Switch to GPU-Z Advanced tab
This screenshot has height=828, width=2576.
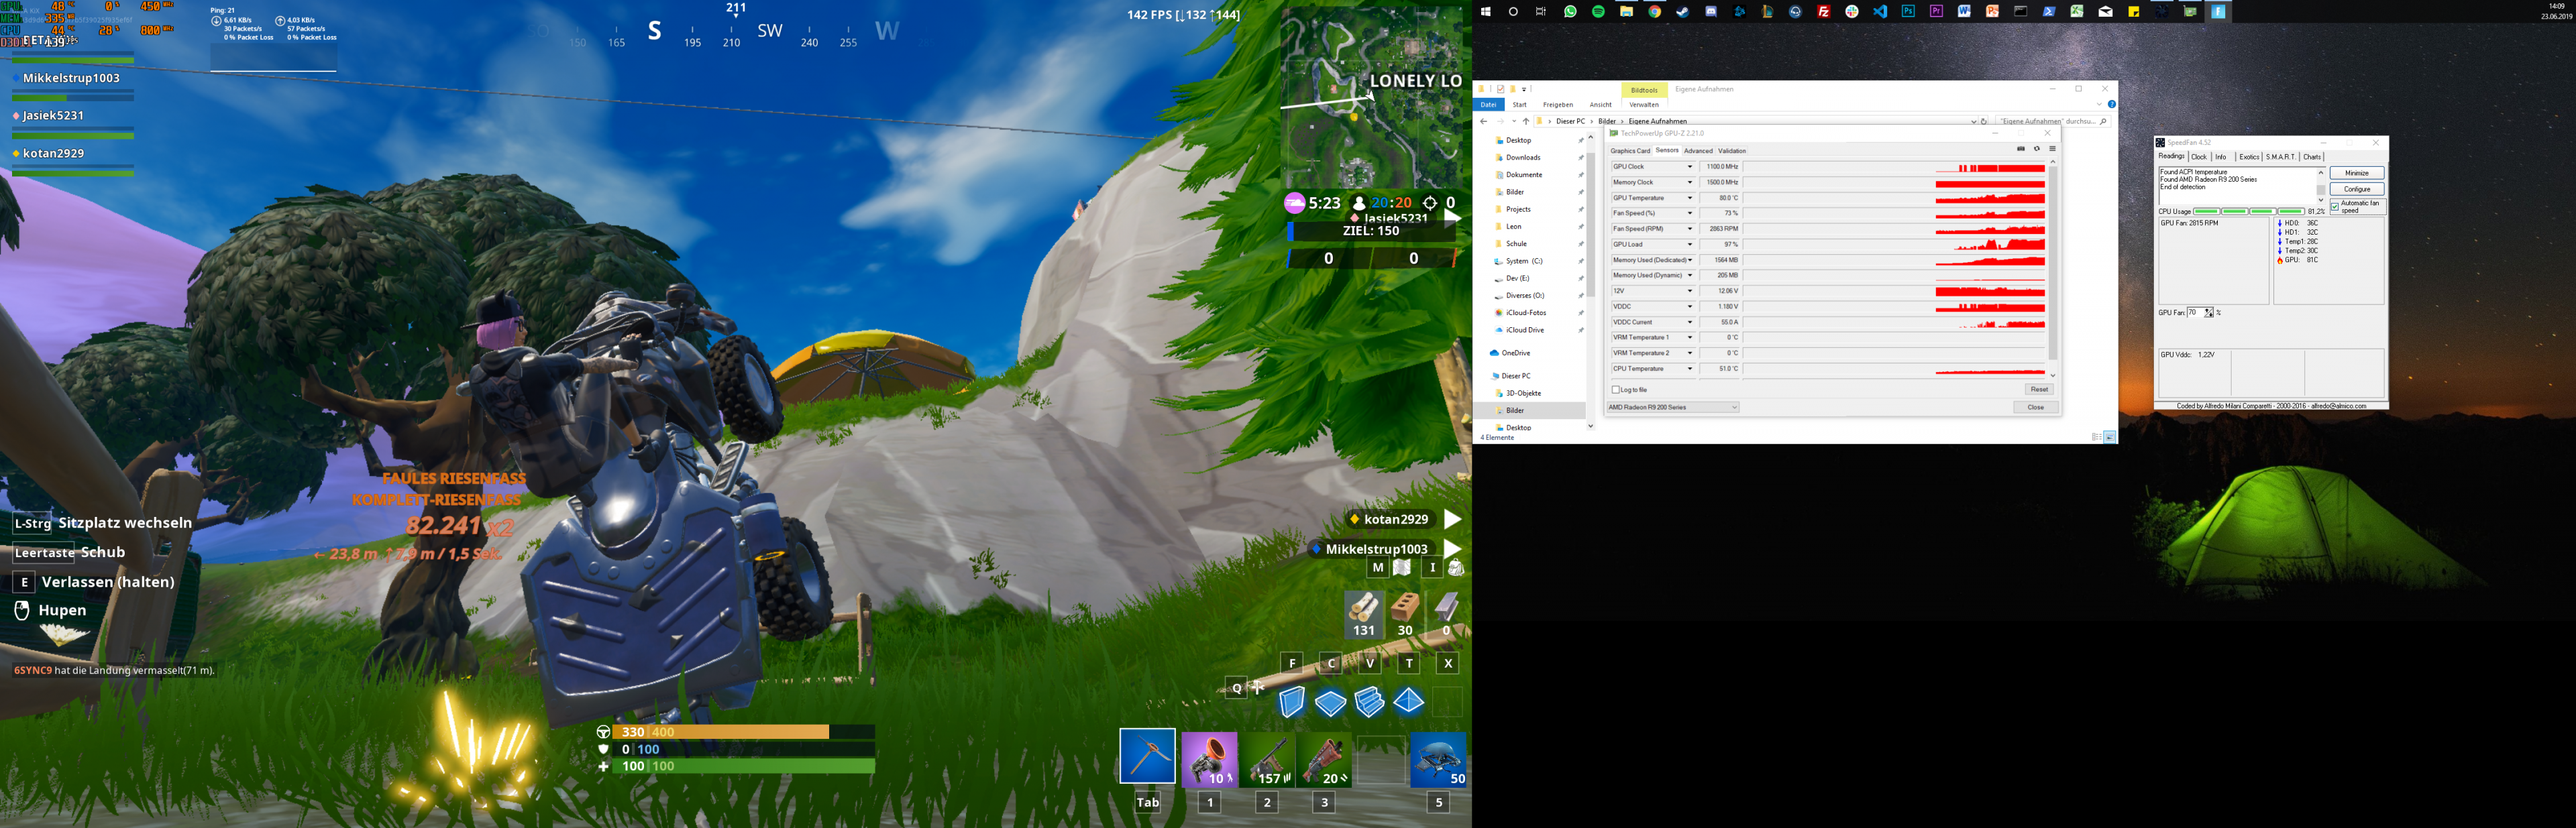pyautogui.click(x=1698, y=151)
